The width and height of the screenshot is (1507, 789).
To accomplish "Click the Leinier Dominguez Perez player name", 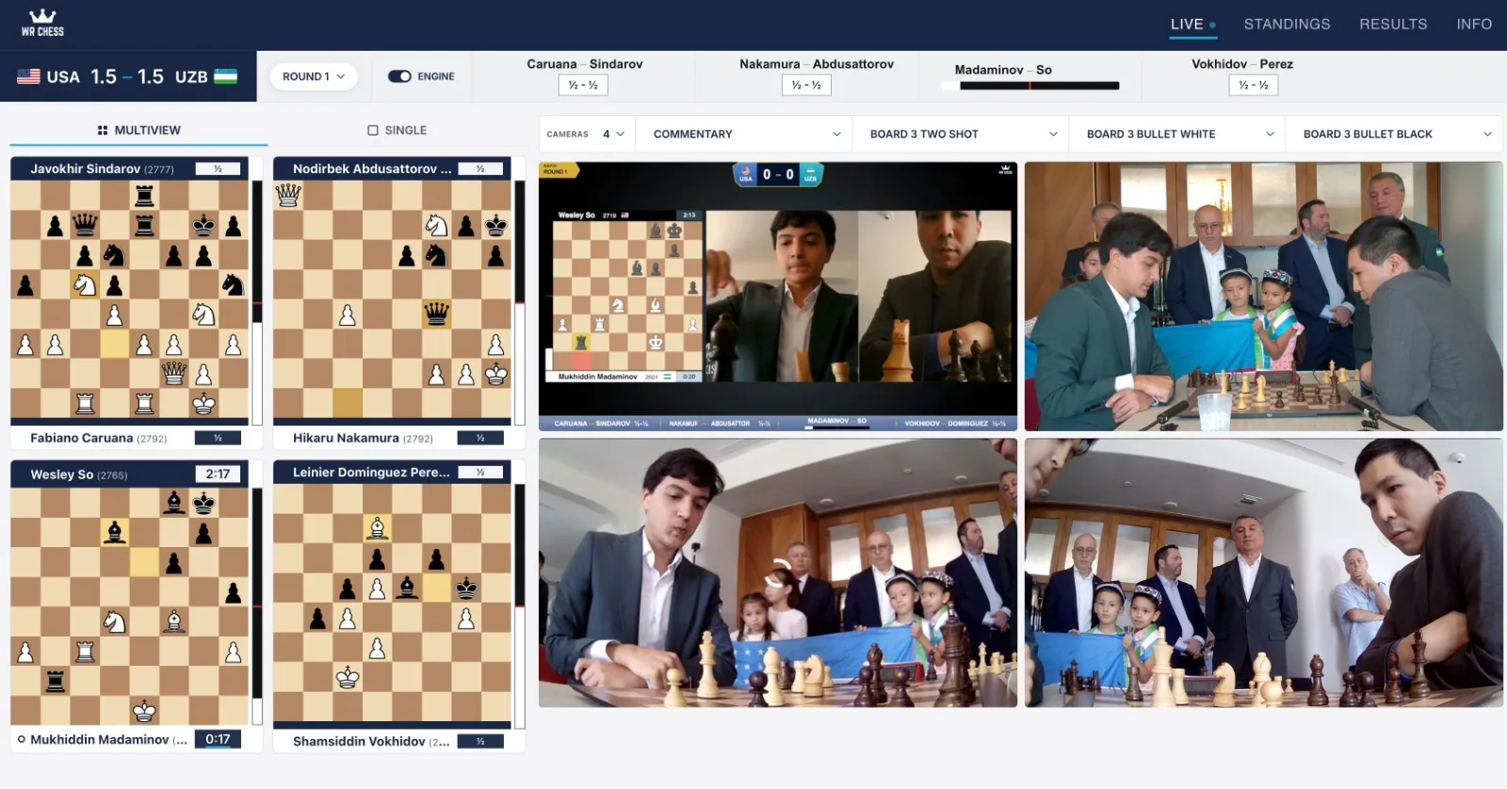I will click(x=371, y=472).
